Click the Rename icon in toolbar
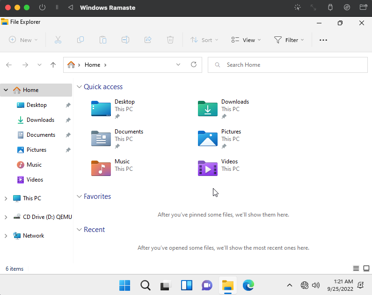The height and width of the screenshot is (295, 372). pos(125,40)
